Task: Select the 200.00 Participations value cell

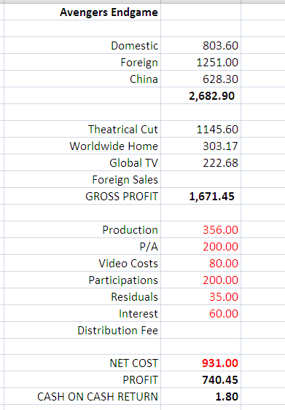Action: [x=200, y=280]
